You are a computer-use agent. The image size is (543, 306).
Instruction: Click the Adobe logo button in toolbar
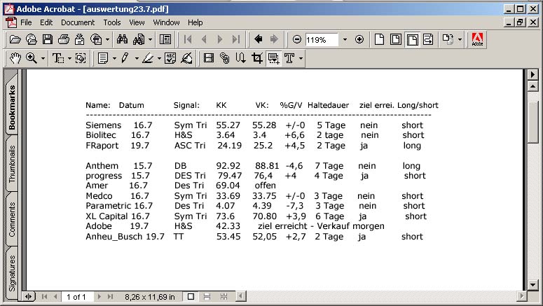click(477, 39)
